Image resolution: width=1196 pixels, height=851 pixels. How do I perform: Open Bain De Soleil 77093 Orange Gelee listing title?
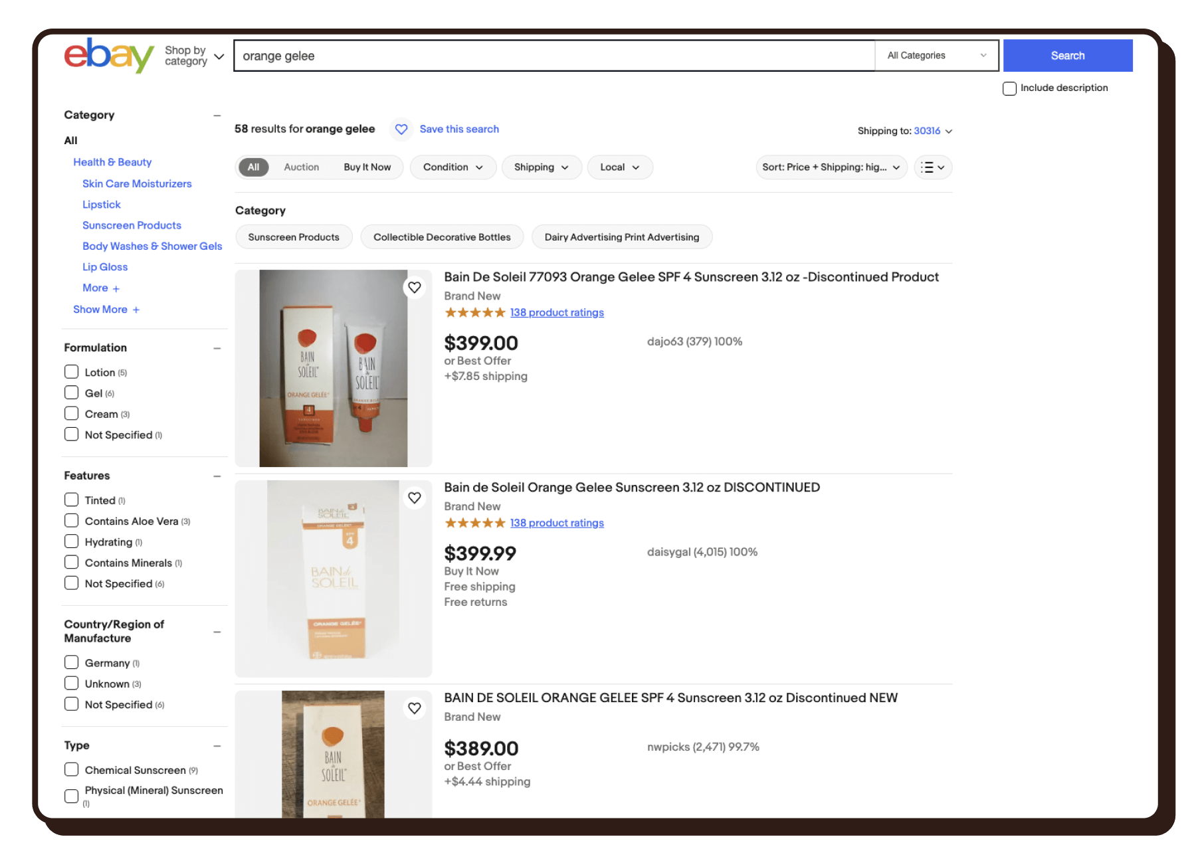[691, 277]
